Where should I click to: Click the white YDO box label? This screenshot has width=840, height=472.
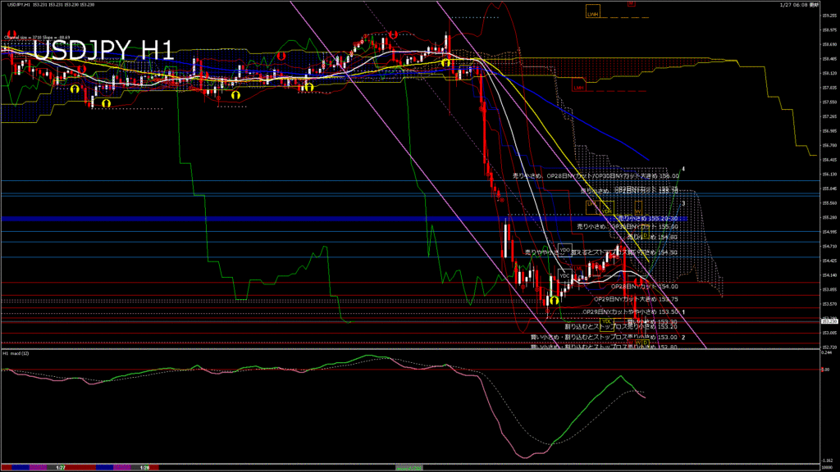pos(564,249)
